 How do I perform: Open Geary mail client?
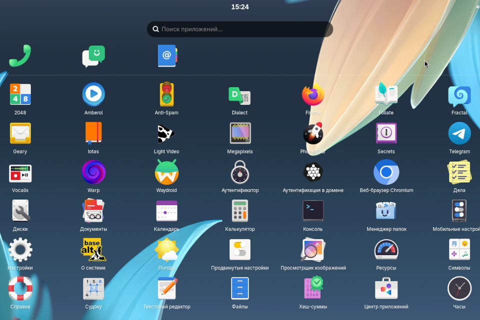(x=20, y=133)
